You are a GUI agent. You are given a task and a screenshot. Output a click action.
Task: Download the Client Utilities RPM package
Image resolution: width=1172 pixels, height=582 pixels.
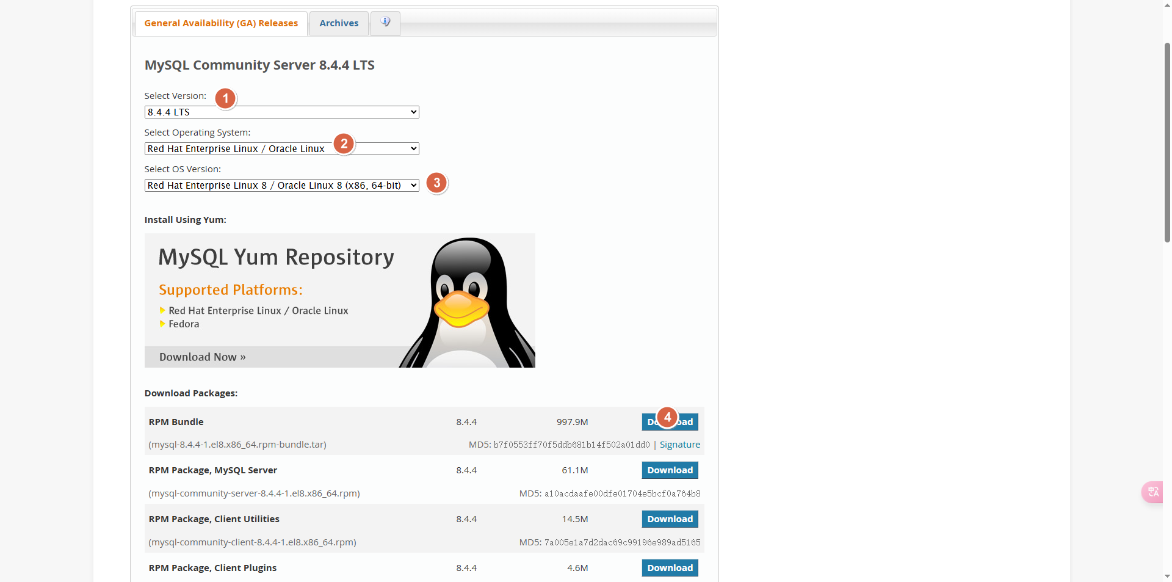pyautogui.click(x=670, y=519)
